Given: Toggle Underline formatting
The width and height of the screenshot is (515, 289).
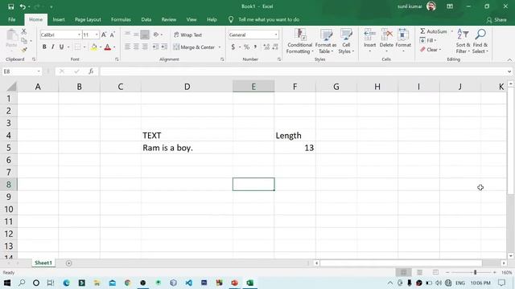Looking at the screenshot, I should [61, 47].
